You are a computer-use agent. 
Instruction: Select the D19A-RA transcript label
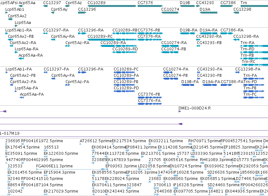(208, 30)
